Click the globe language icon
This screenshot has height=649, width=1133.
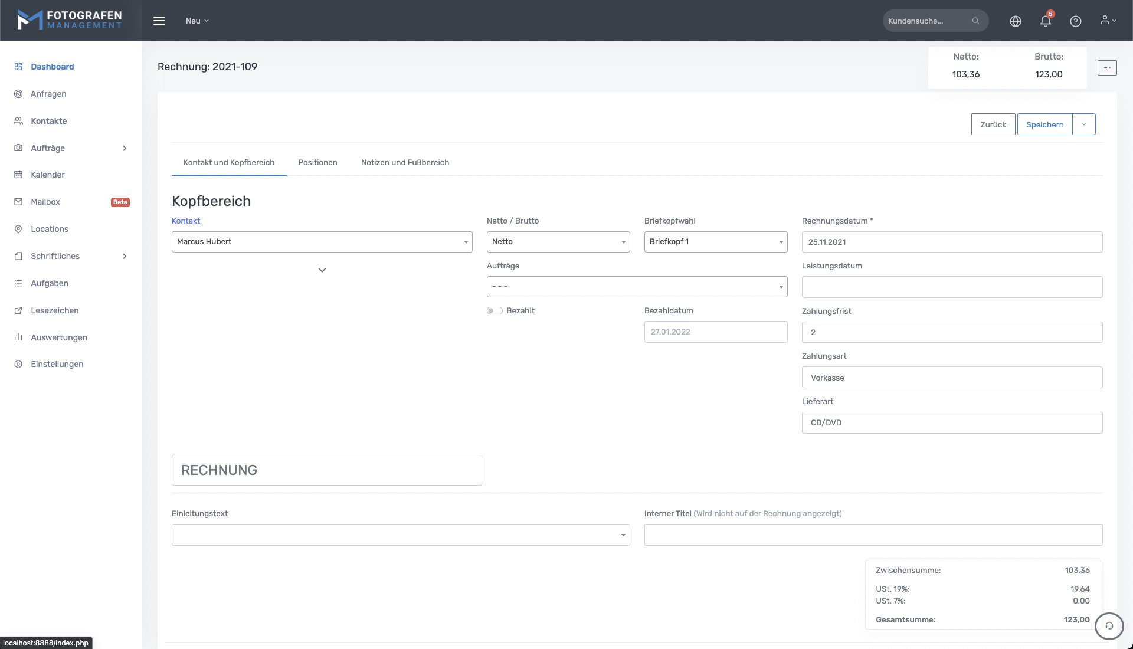coord(1015,21)
